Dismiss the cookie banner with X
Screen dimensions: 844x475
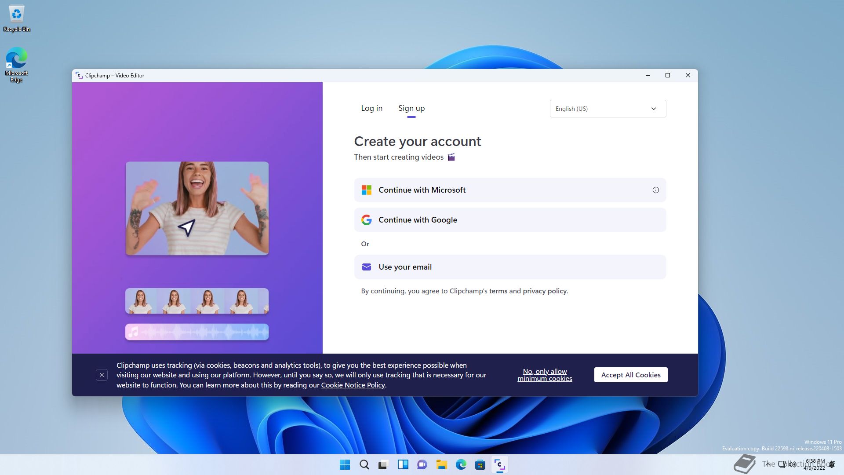click(102, 375)
